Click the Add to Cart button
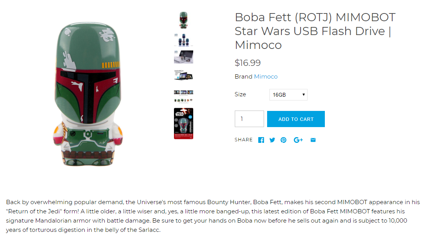The image size is (423, 238). (296, 119)
